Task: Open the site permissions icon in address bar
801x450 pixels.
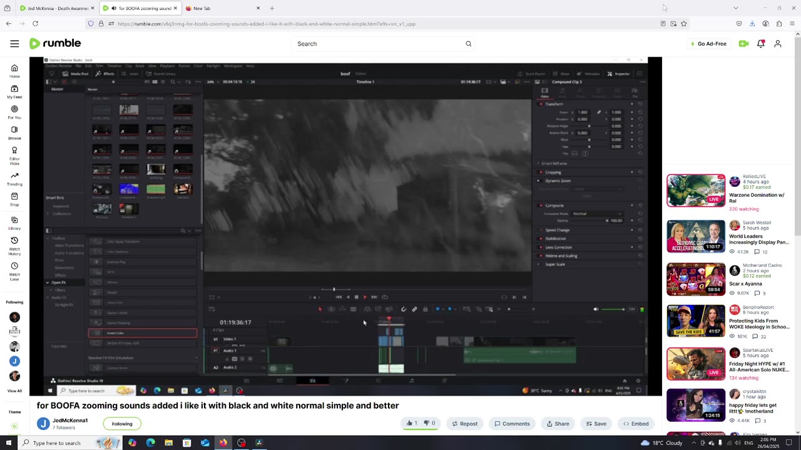Action: (x=111, y=24)
